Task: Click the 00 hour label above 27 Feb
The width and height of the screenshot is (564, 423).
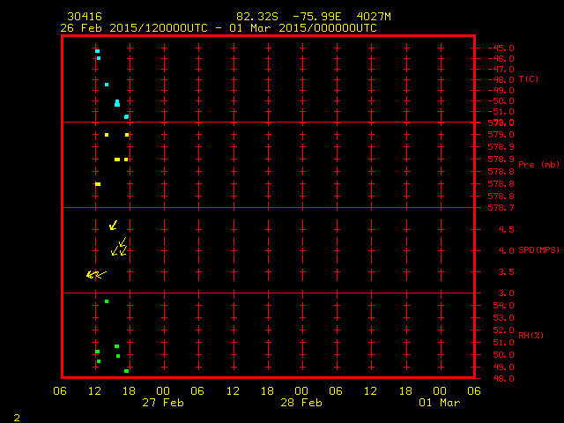Action: click(x=163, y=391)
